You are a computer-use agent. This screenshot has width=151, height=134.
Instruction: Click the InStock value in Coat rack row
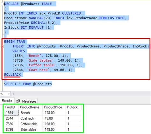[x=73, y=118]
